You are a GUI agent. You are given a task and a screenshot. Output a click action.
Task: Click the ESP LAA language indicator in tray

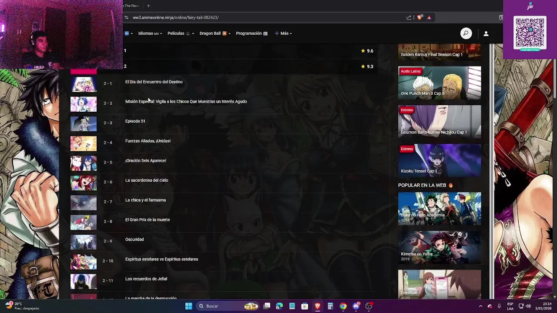coord(510,306)
